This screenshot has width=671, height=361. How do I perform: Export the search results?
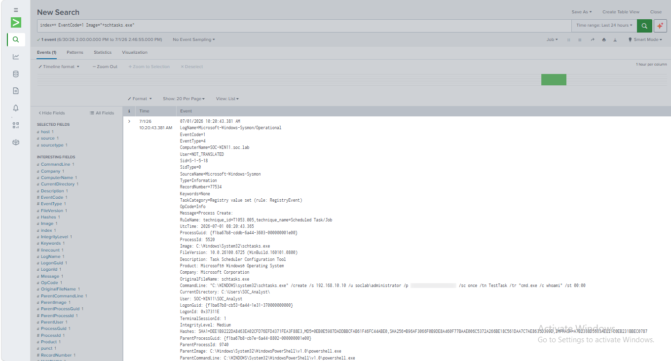tap(615, 39)
